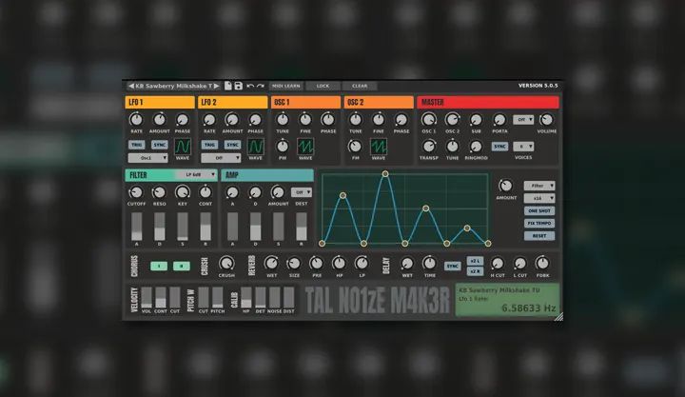Open envelope editor Filter destination dropdown

(539, 186)
